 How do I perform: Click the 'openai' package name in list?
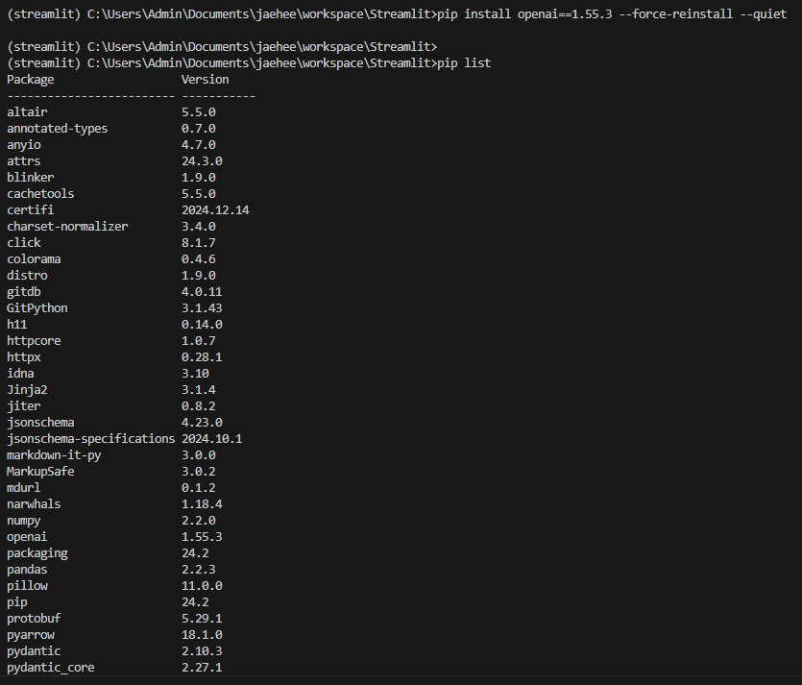[x=27, y=538]
